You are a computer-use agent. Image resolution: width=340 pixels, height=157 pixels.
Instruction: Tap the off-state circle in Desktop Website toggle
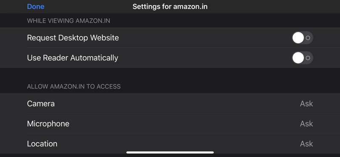click(308, 38)
